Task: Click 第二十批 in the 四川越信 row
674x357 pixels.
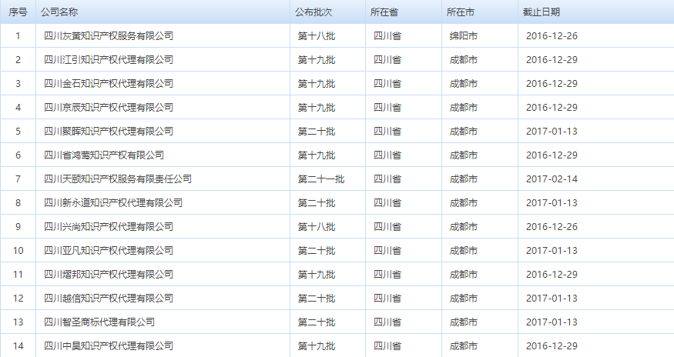Action: [317, 299]
